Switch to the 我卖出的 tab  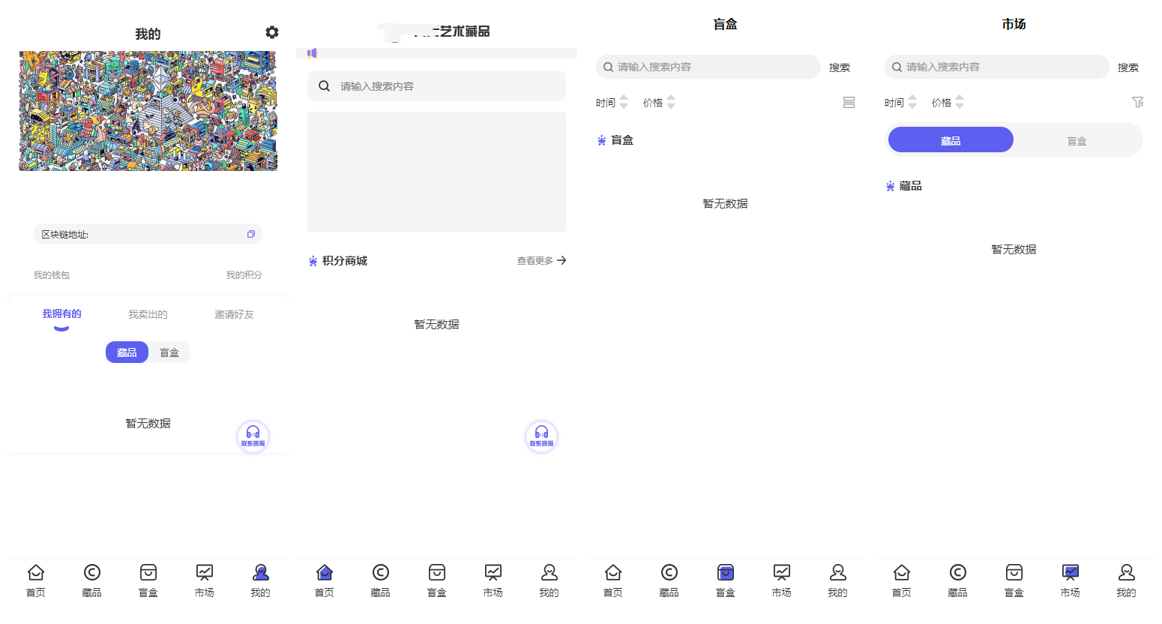[x=147, y=314]
